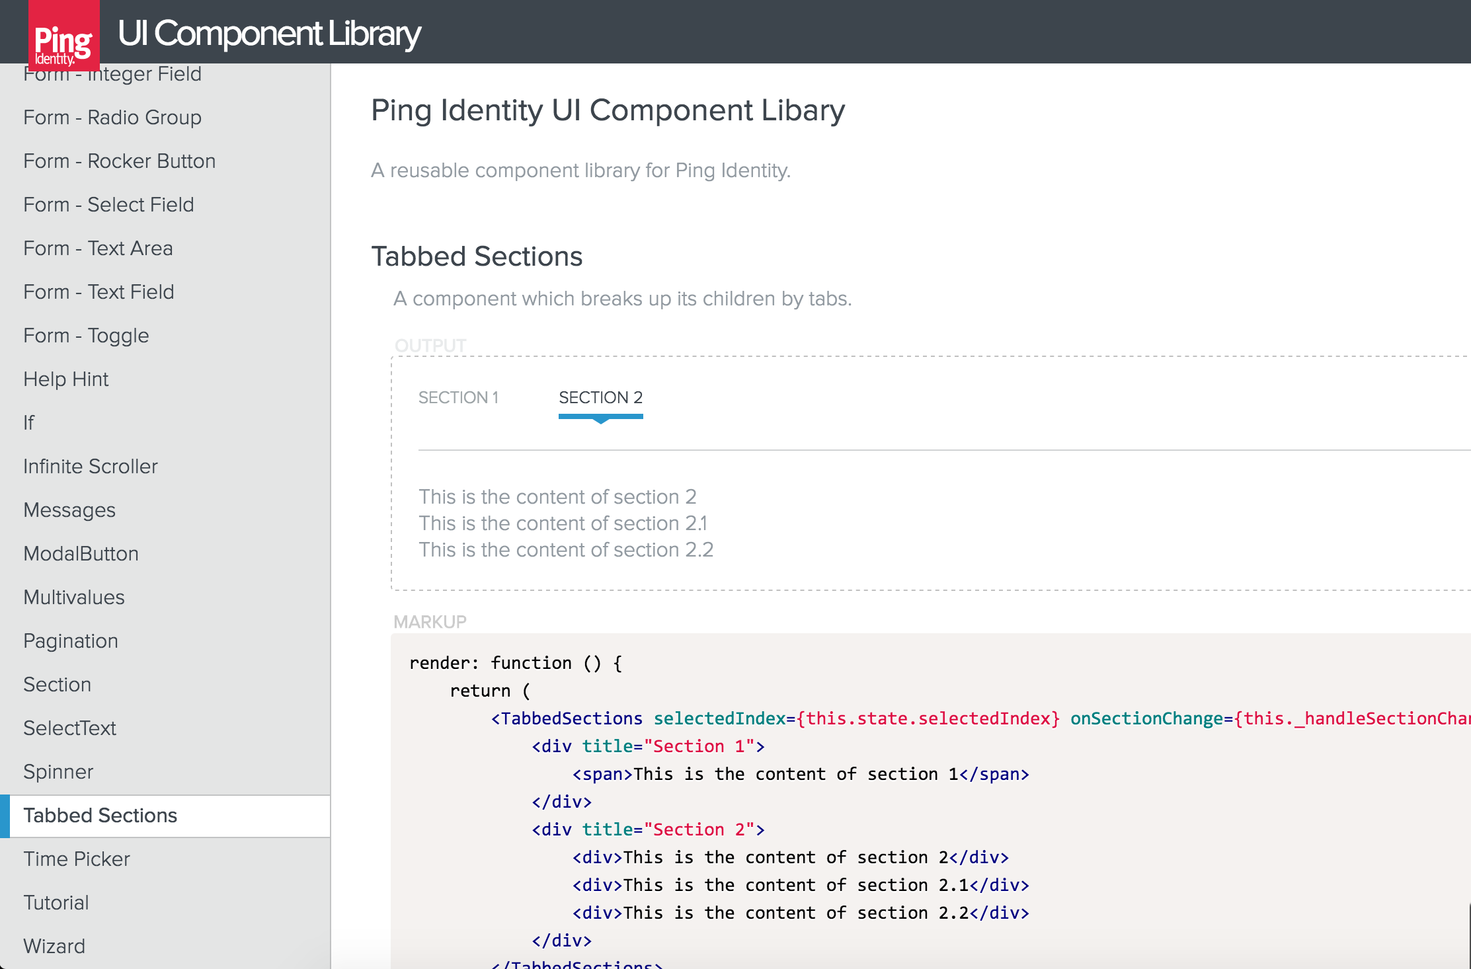Go to Form - Select Field

[108, 205]
